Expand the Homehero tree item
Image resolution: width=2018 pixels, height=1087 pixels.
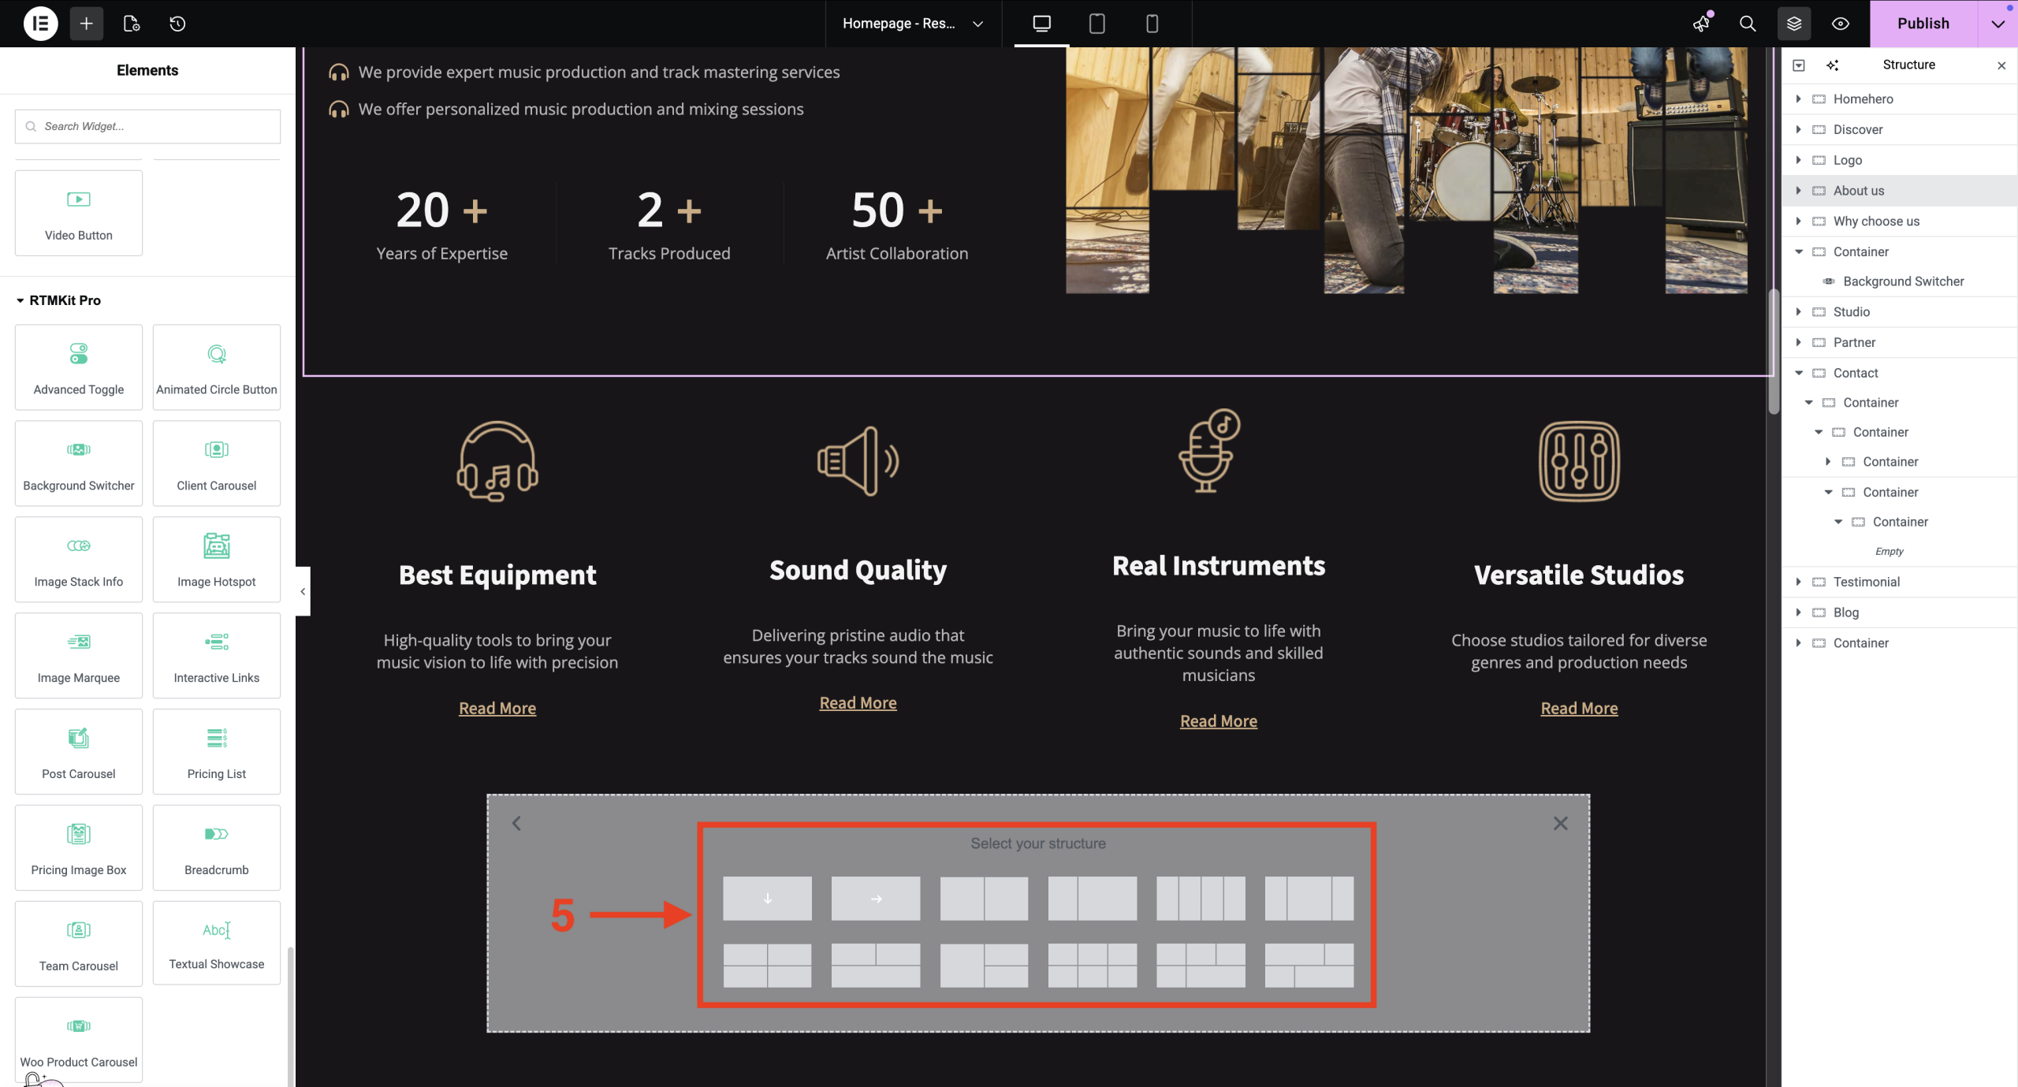(x=1798, y=99)
